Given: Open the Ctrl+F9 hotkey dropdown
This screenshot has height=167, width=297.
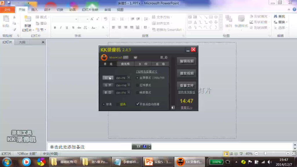Looking at the screenshot, I should point(128,77).
